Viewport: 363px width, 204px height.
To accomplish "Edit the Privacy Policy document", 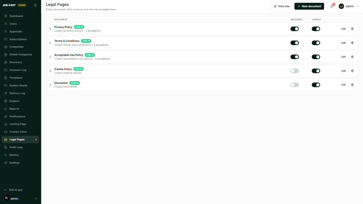I will 343,29.
